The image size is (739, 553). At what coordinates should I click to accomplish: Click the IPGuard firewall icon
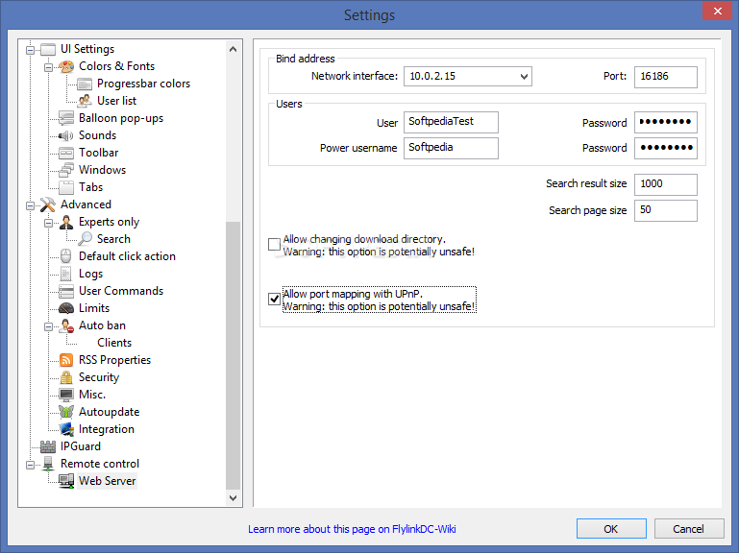48,446
